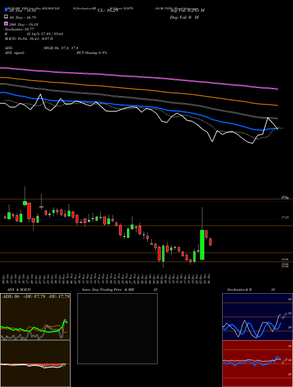Click the 'ADX: 36 +DY: 37.78 -DY: 17.78' readout
The image size is (293, 387).
36,297
